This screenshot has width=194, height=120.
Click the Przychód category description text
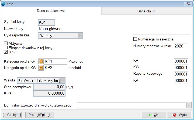point(76,61)
